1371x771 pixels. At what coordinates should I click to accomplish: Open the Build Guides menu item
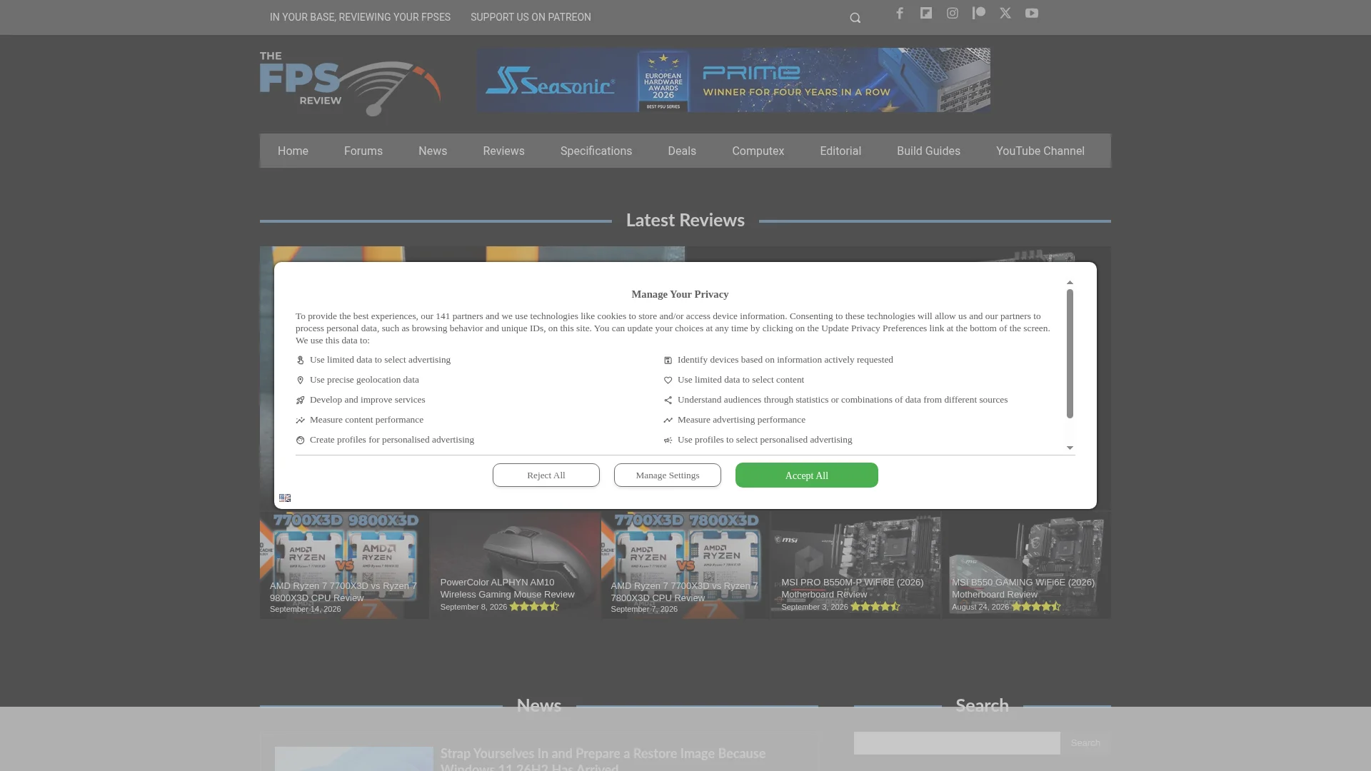point(928,151)
